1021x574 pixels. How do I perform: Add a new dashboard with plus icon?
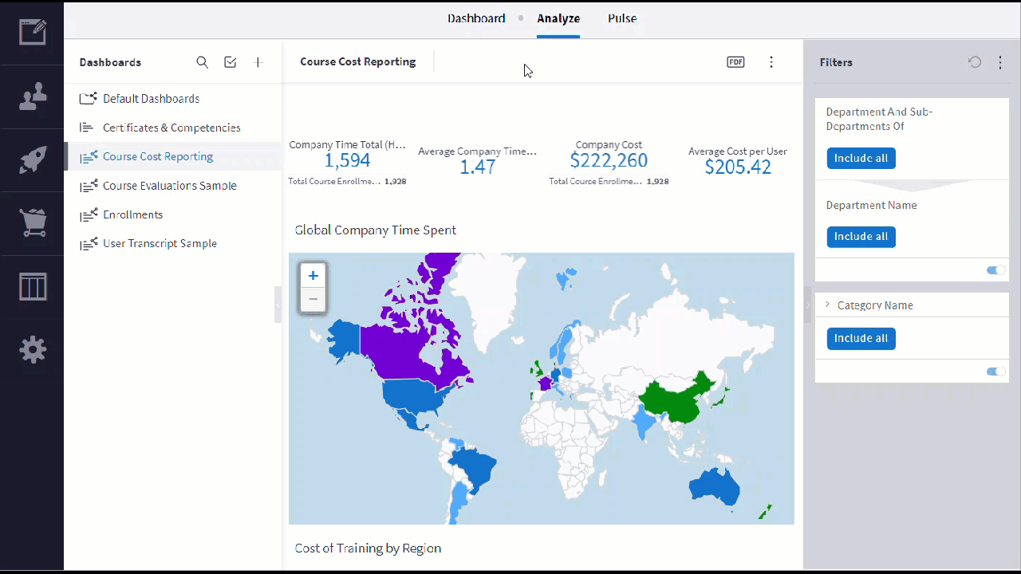(258, 62)
